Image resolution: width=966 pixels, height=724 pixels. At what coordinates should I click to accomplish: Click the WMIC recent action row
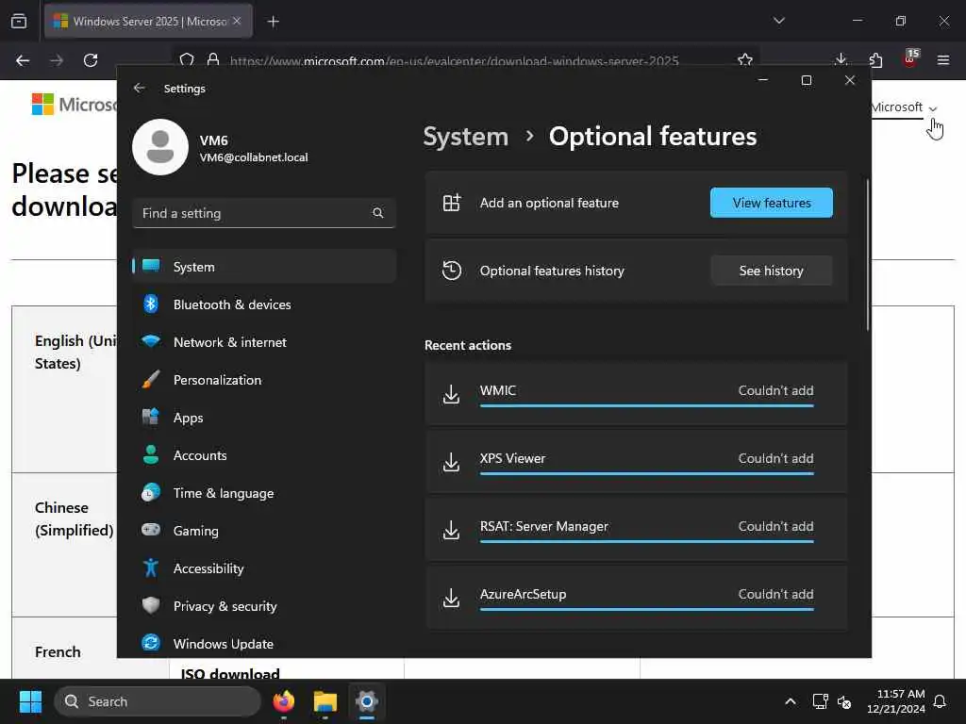636,393
